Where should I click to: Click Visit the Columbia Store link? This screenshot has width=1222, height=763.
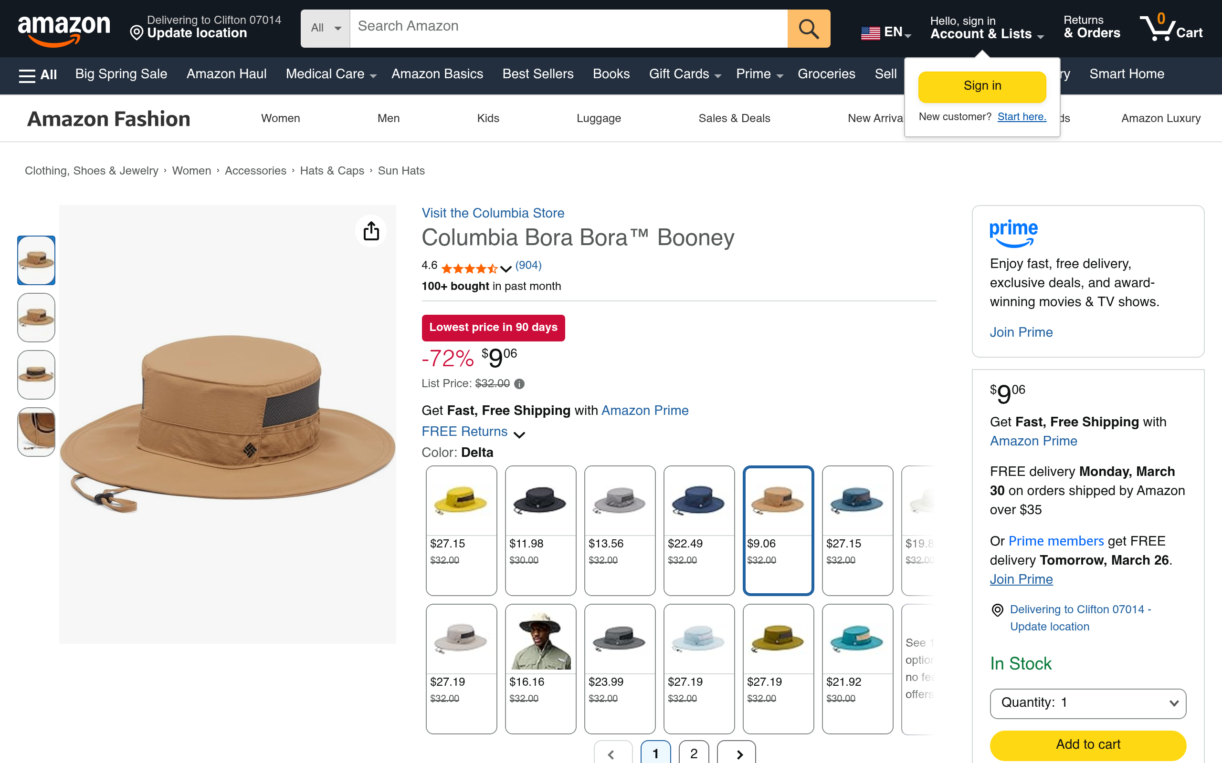tap(493, 213)
